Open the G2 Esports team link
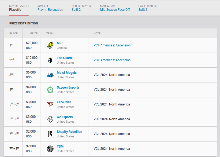 pos(65,117)
